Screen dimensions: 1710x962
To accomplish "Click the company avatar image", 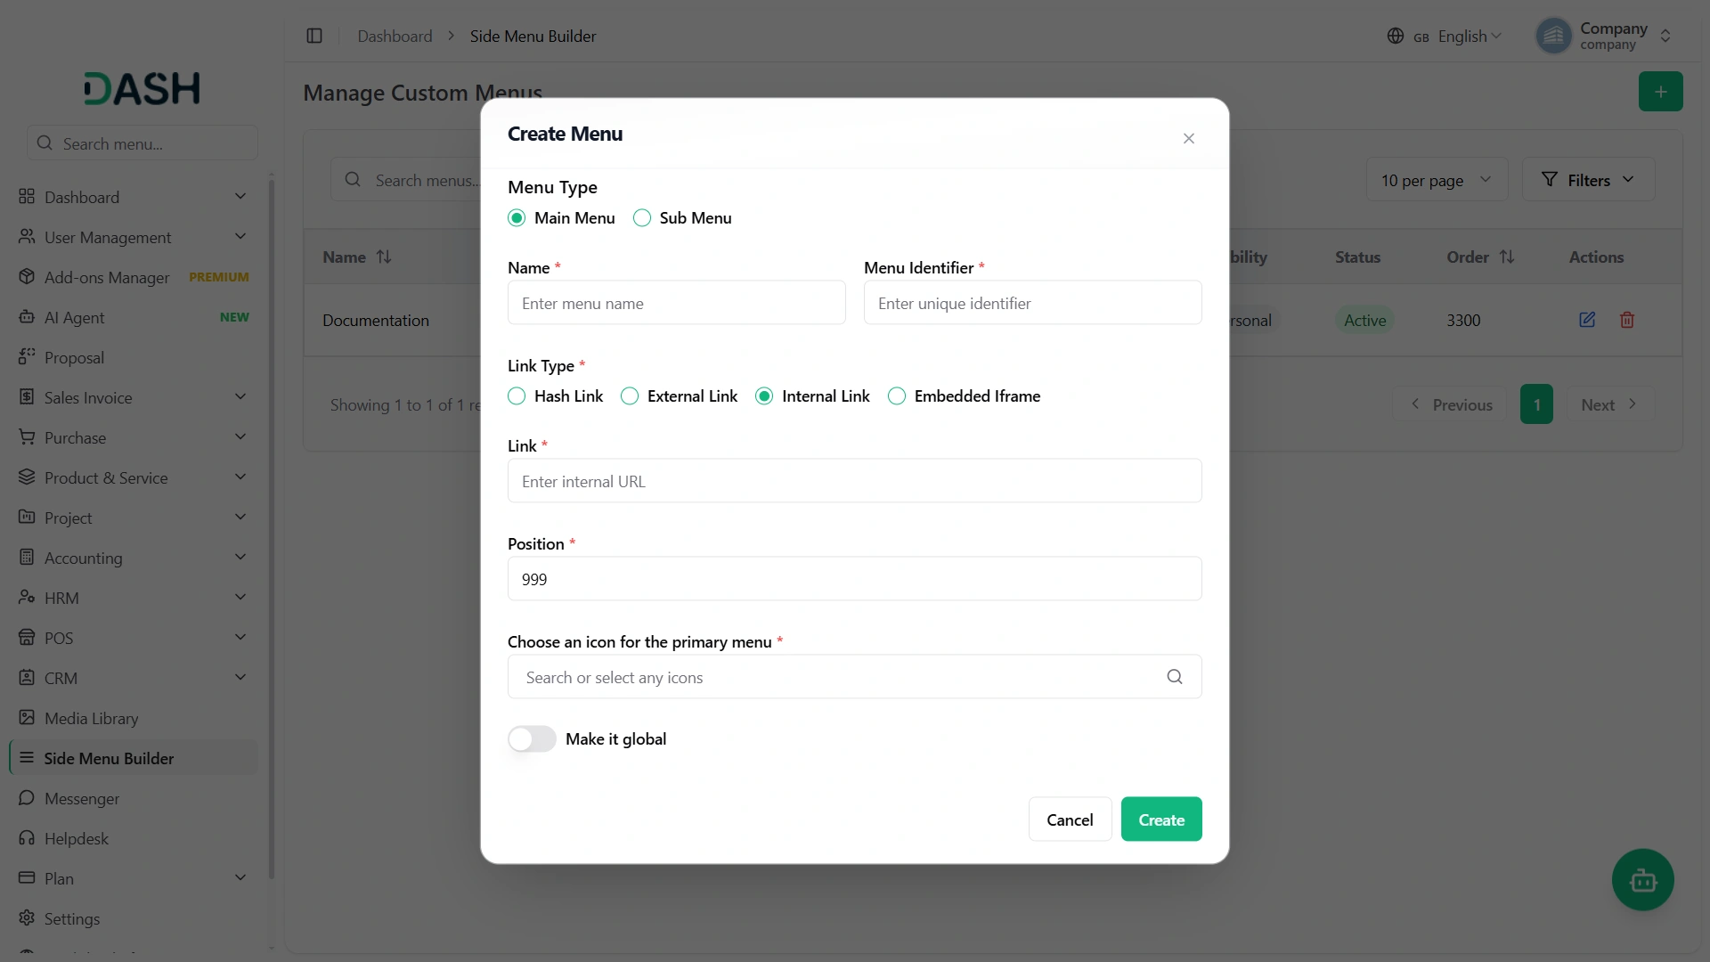I will click(1553, 36).
